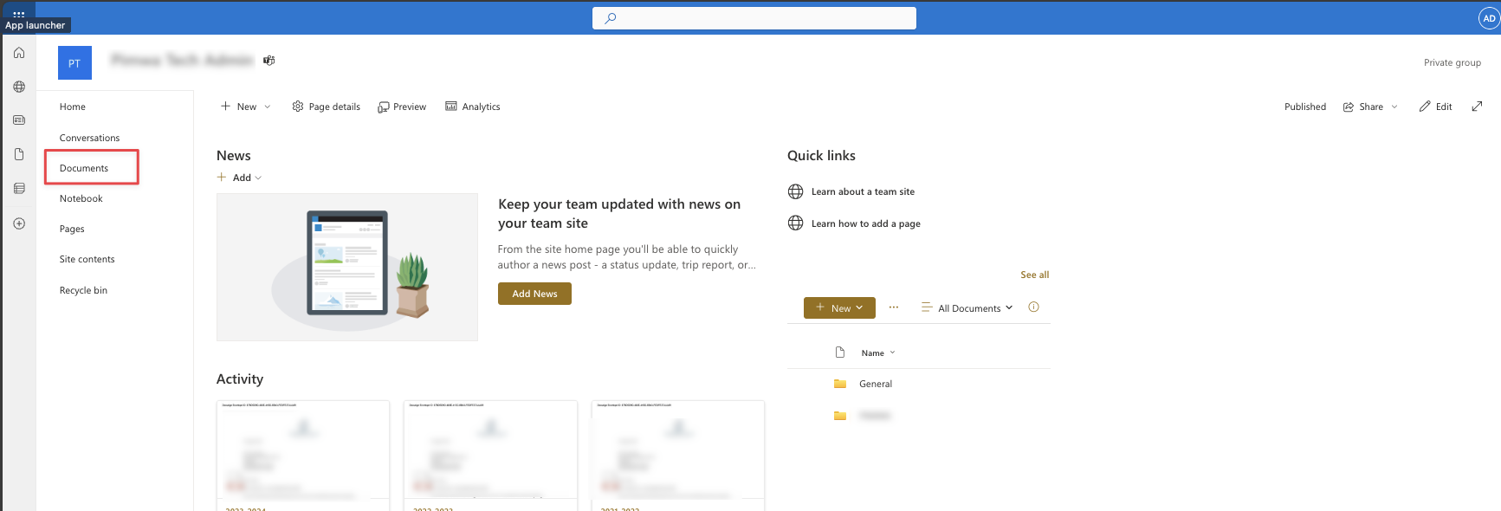
Task: Open the last Activity document card
Action: click(x=678, y=454)
